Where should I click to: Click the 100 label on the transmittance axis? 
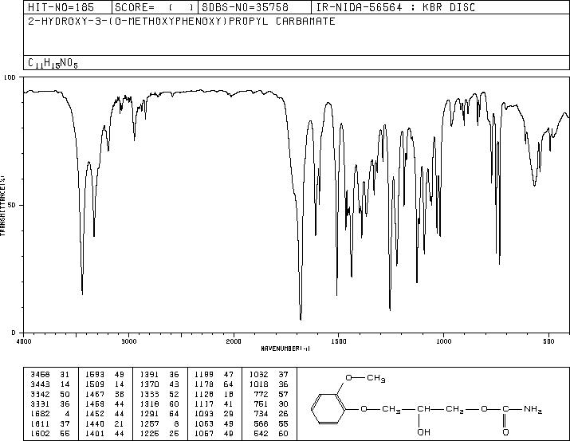click(x=10, y=77)
